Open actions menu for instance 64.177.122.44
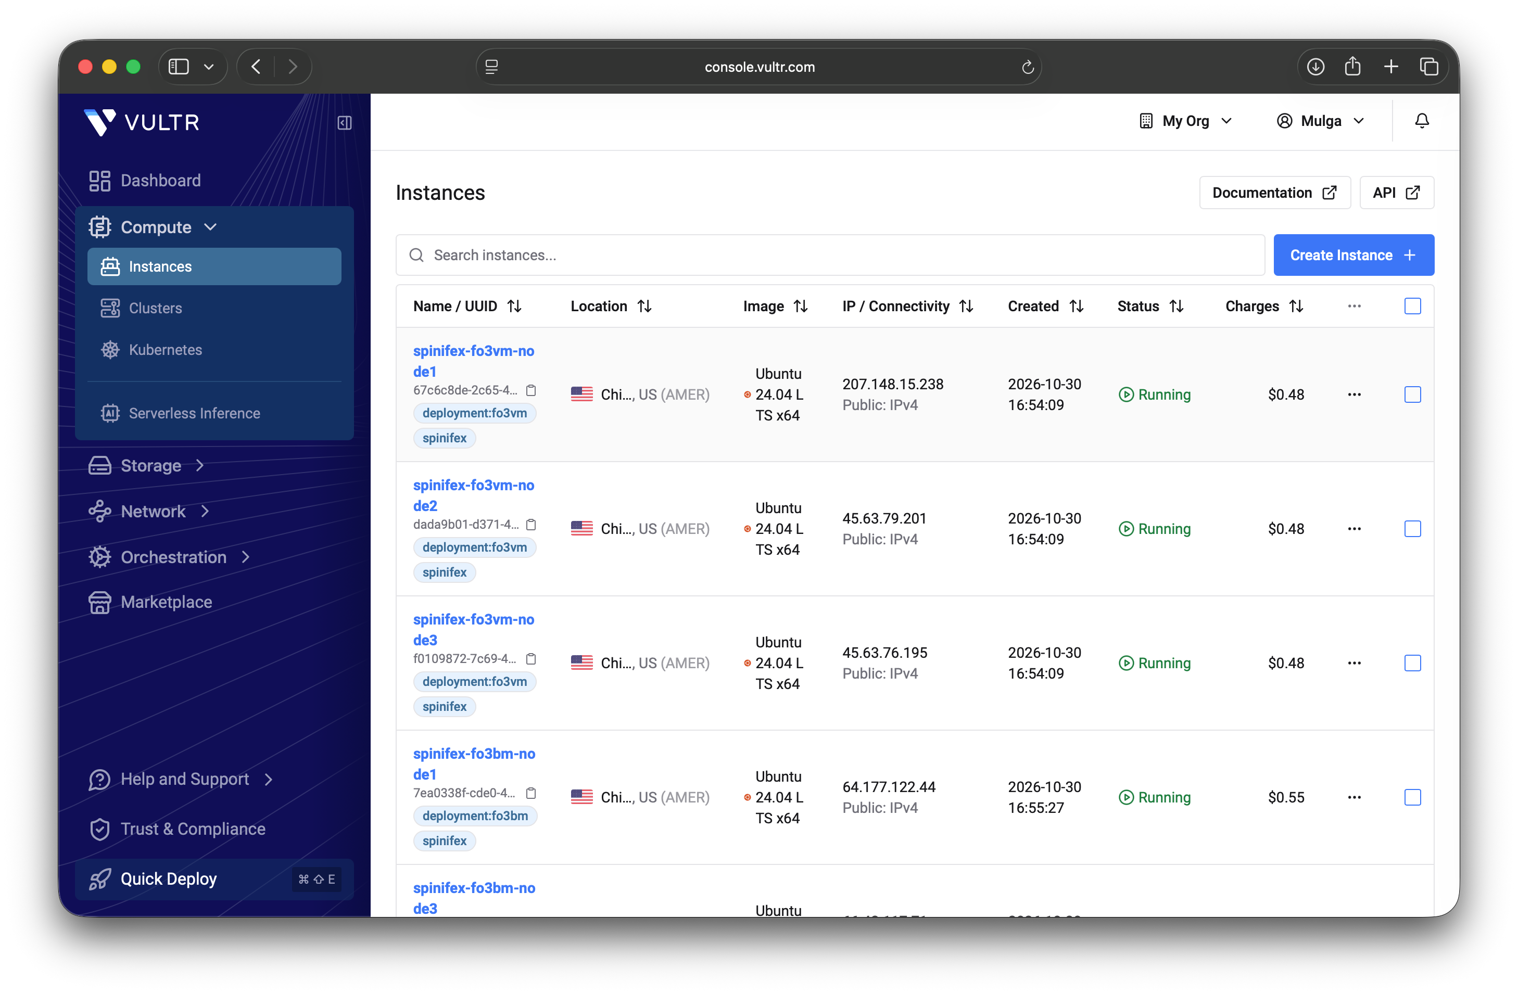Screen dimensions: 1518x994 [x=1354, y=797]
